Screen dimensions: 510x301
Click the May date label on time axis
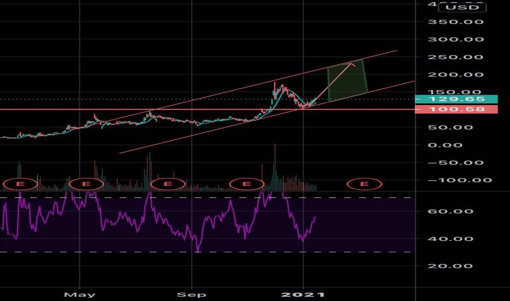tap(80, 295)
